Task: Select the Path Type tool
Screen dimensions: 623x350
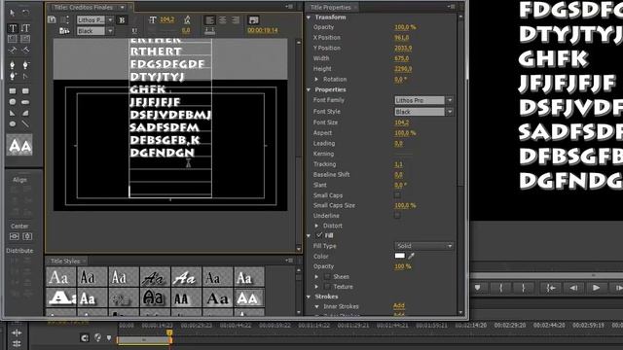Action: pyautogui.click(x=13, y=50)
